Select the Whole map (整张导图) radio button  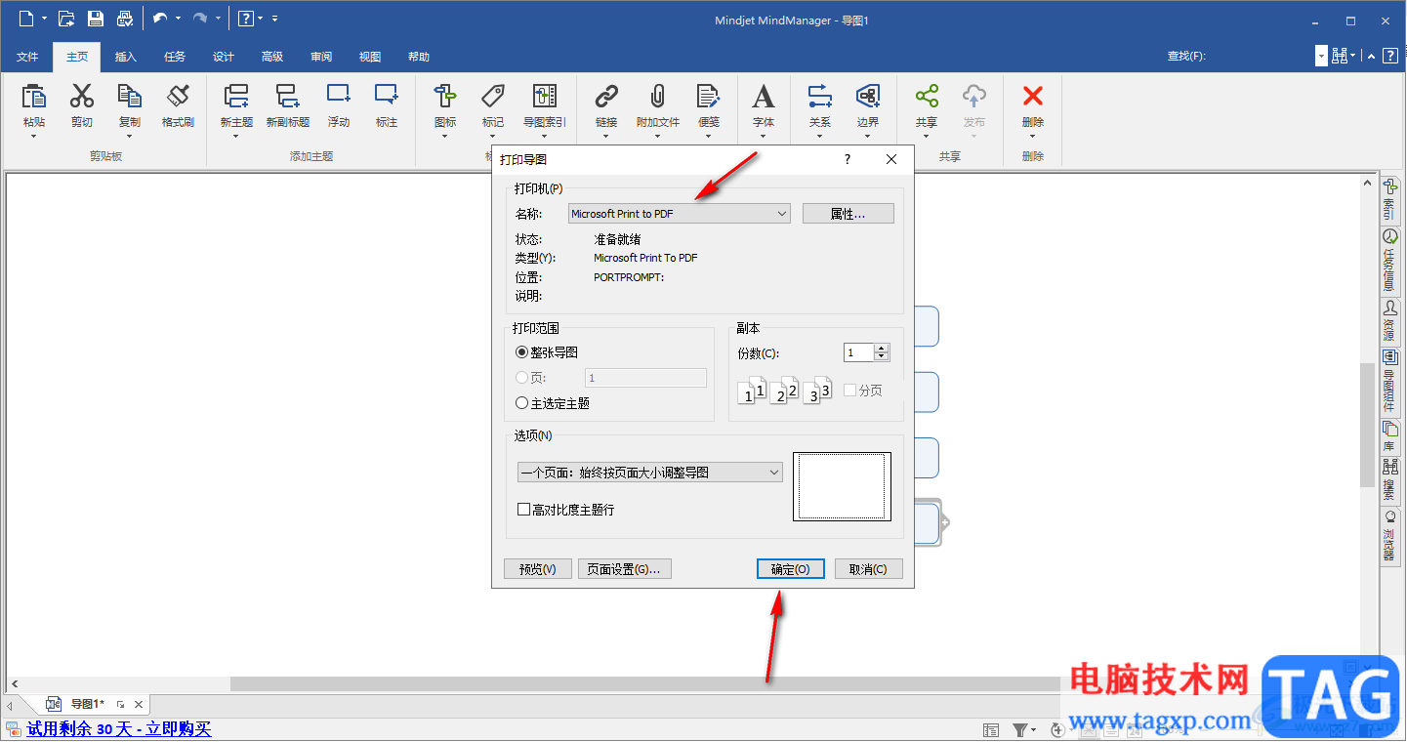(521, 352)
